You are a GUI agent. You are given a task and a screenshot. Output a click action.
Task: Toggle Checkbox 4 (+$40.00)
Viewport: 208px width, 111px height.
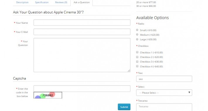(x=137, y=66)
